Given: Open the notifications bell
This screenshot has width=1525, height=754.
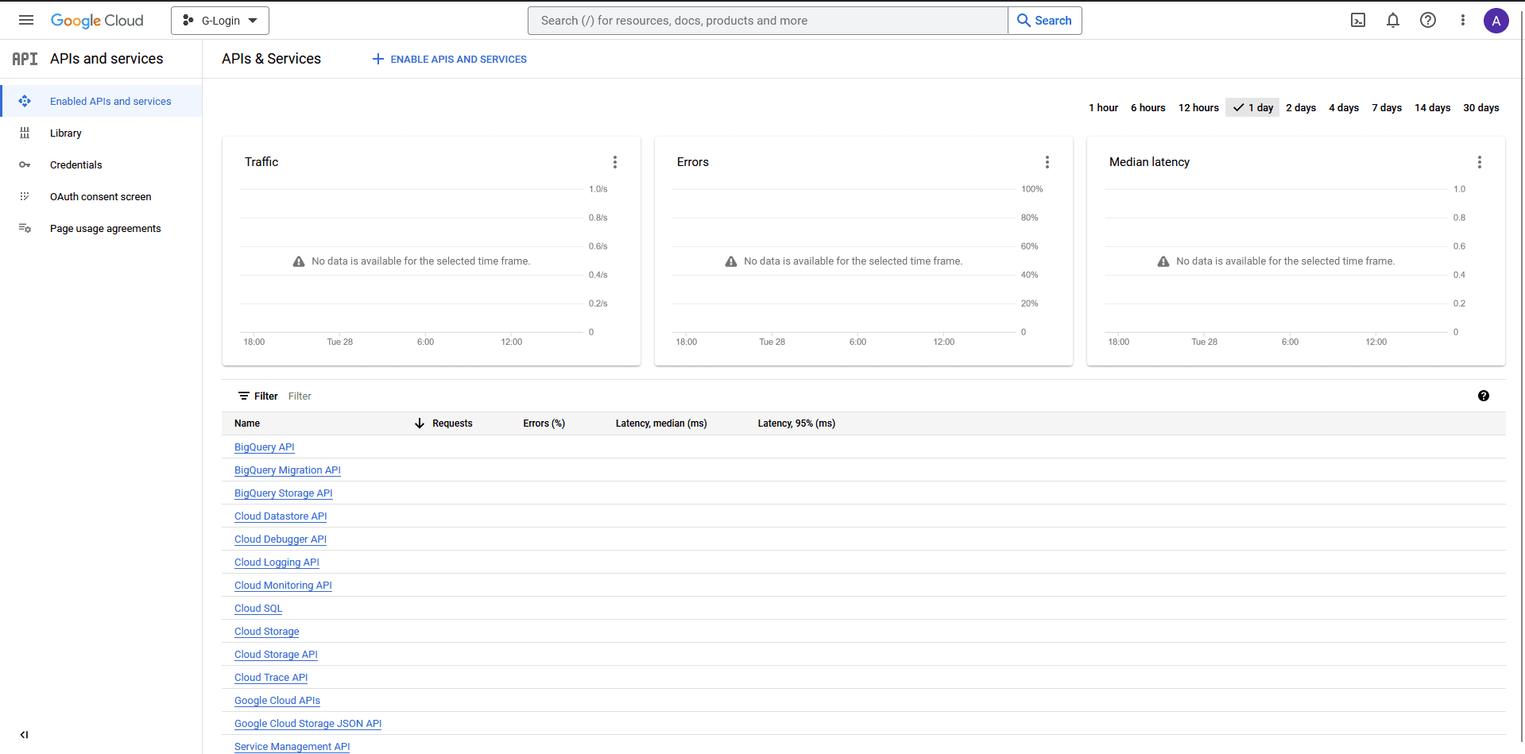Looking at the screenshot, I should point(1392,20).
